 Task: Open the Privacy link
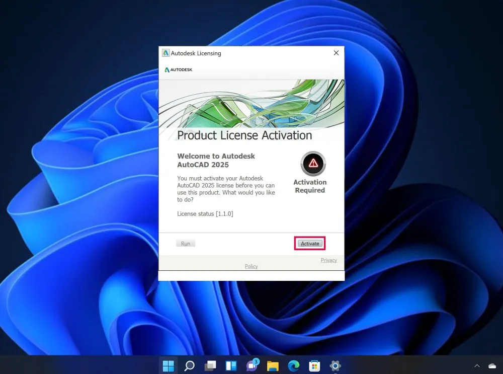click(x=328, y=260)
